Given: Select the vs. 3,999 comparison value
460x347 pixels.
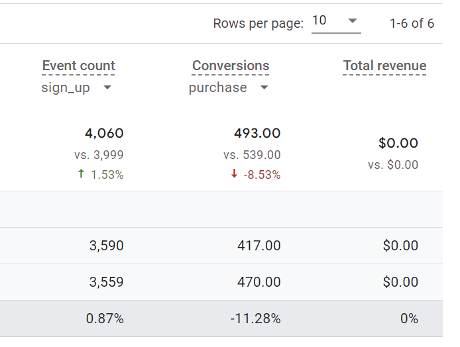Looking at the screenshot, I should [x=99, y=155].
